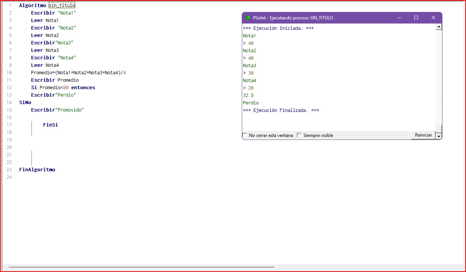Click the 32.5 average in the output

pyautogui.click(x=248, y=96)
